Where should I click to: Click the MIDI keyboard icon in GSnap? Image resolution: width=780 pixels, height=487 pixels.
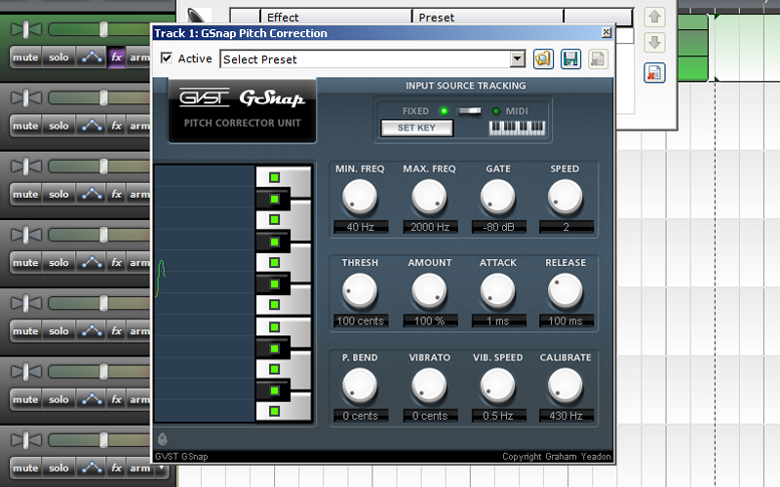point(517,129)
